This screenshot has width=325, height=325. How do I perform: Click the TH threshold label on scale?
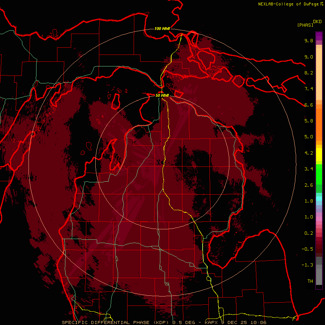(310, 281)
